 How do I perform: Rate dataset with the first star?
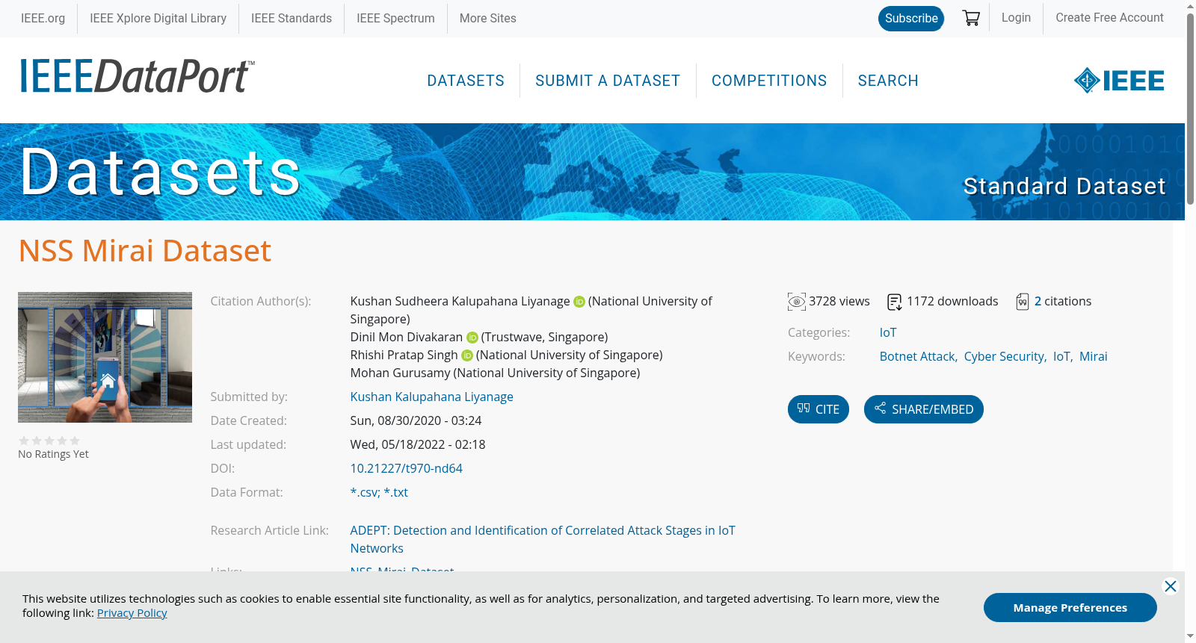[24, 441]
